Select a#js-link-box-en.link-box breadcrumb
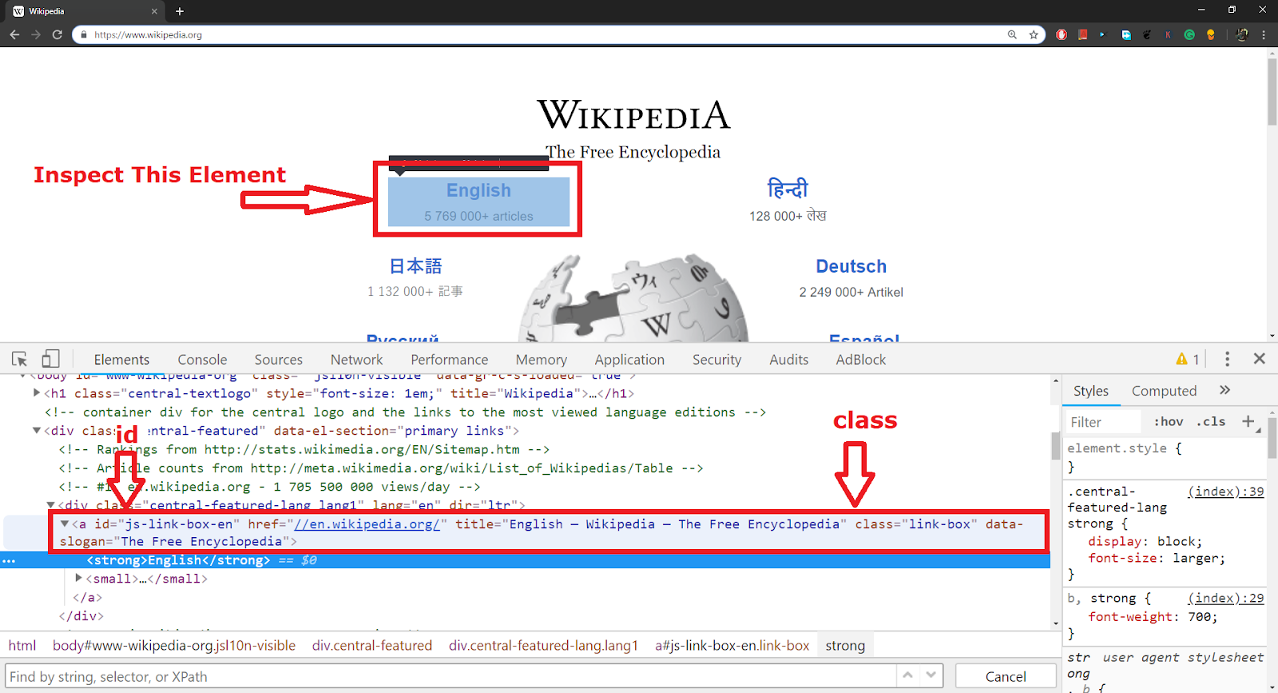 pos(732,645)
